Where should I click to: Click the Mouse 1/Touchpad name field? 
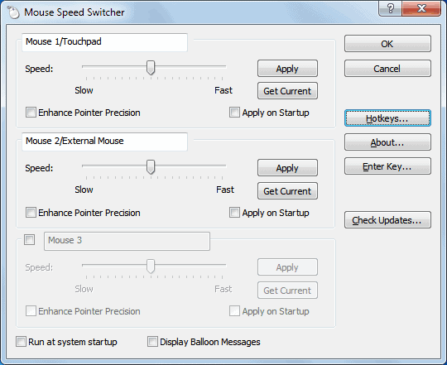click(x=104, y=42)
